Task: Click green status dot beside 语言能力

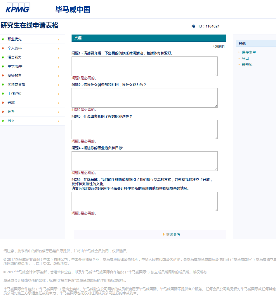Action: click(3, 57)
